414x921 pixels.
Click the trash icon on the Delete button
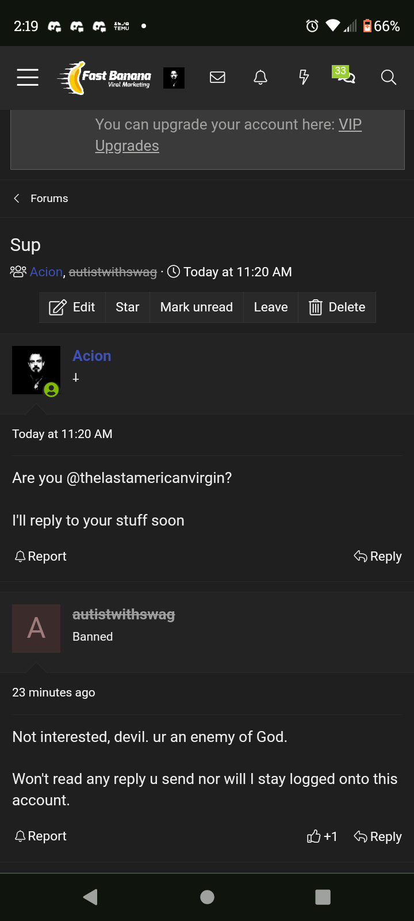coord(316,307)
